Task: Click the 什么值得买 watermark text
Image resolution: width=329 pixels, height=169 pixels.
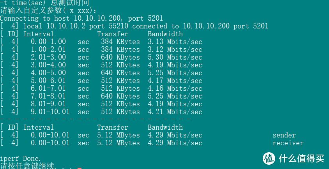Action: [x=301, y=158]
